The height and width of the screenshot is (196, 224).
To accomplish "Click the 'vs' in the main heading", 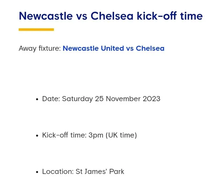I will 82,17.
